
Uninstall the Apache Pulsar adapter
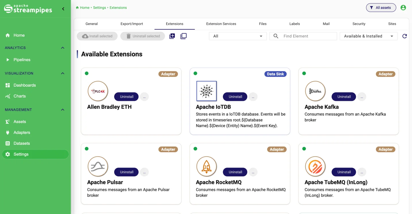[126, 172]
